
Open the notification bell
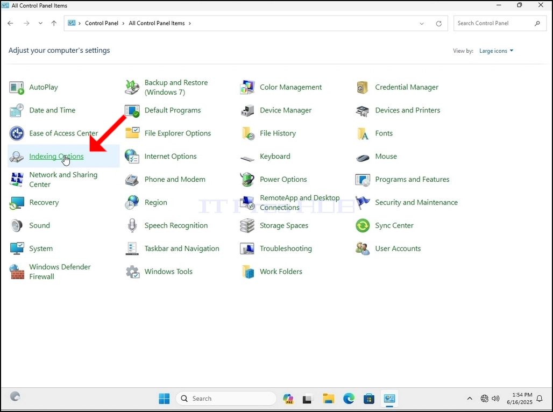click(539, 399)
